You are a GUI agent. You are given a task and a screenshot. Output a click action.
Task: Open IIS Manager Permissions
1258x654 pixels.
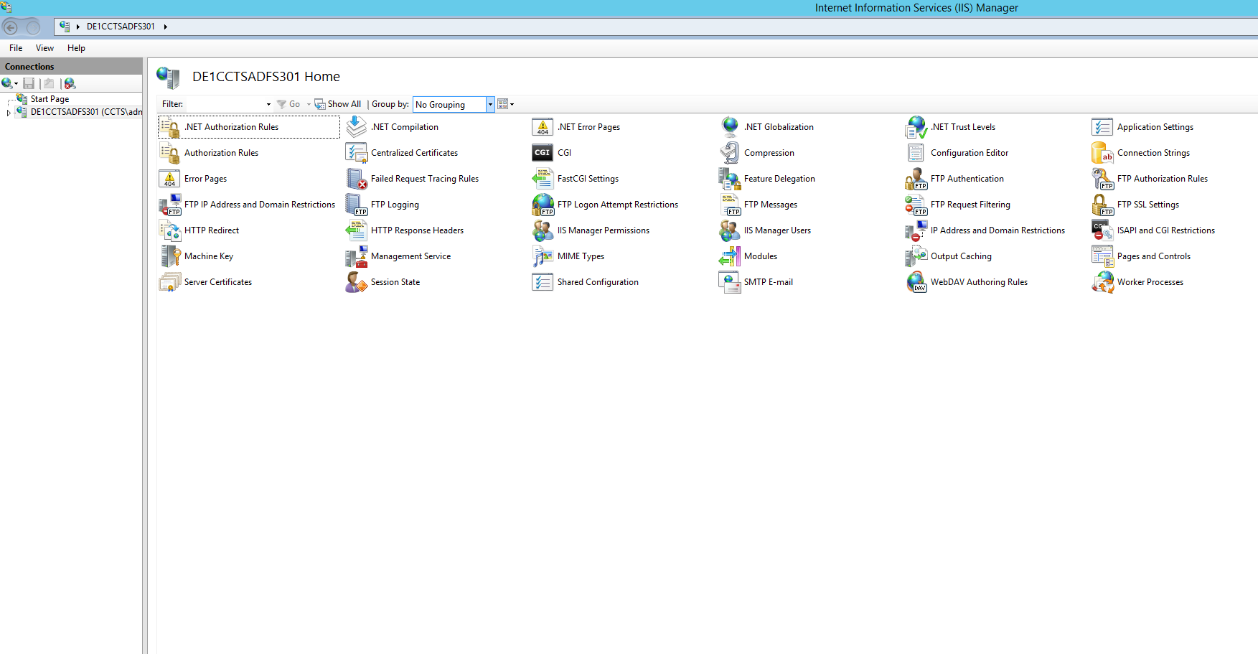pos(591,230)
